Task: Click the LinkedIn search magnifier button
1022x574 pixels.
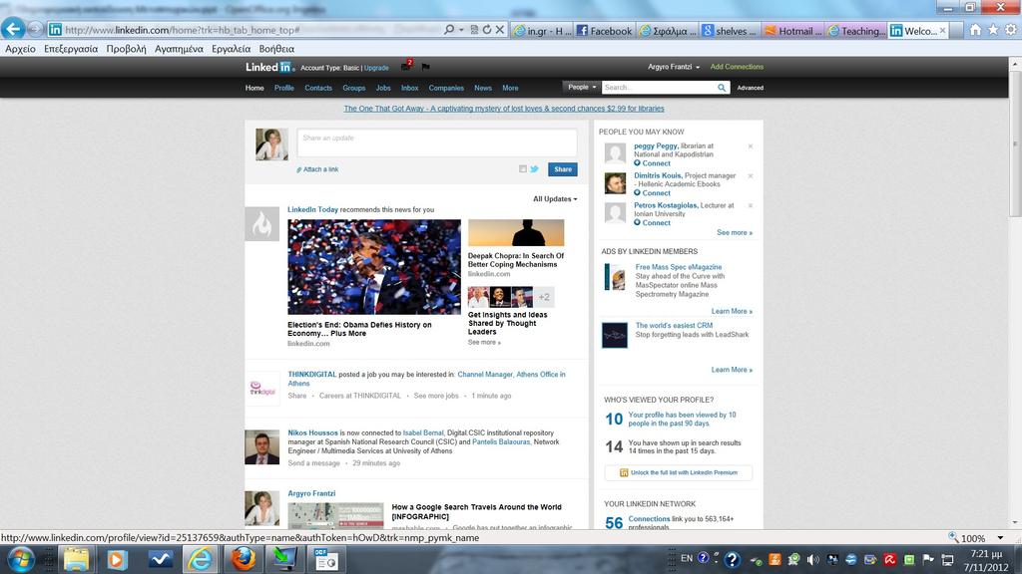Action: (722, 88)
